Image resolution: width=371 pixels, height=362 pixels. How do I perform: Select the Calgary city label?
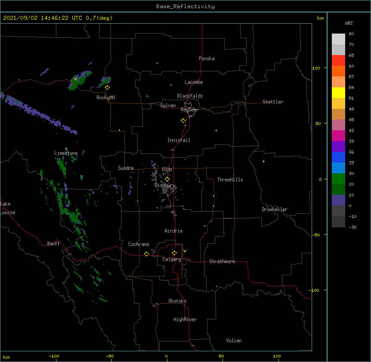172,259
